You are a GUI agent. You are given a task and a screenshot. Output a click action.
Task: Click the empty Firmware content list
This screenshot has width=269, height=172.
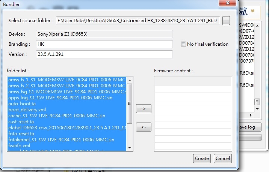pos(193,114)
